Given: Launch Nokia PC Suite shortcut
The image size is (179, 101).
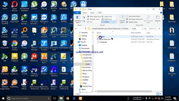Looking at the screenshot, I should [x=54, y=6].
